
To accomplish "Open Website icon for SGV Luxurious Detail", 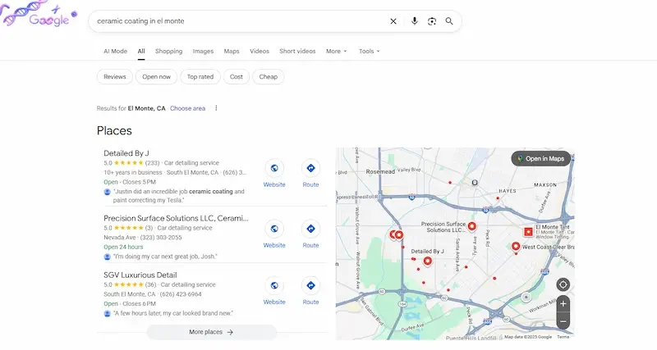I will pyautogui.click(x=274, y=285).
